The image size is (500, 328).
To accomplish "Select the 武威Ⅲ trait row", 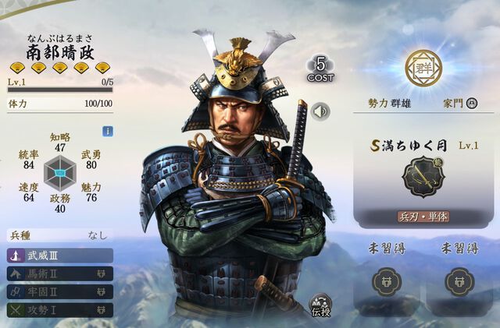I will pos(60,256).
